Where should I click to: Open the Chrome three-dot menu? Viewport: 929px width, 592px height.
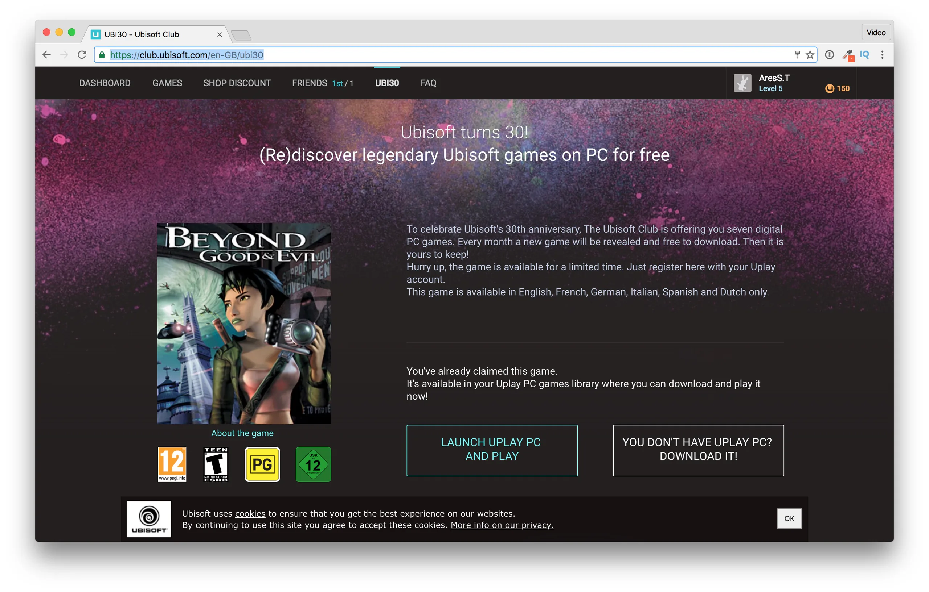pos(882,55)
